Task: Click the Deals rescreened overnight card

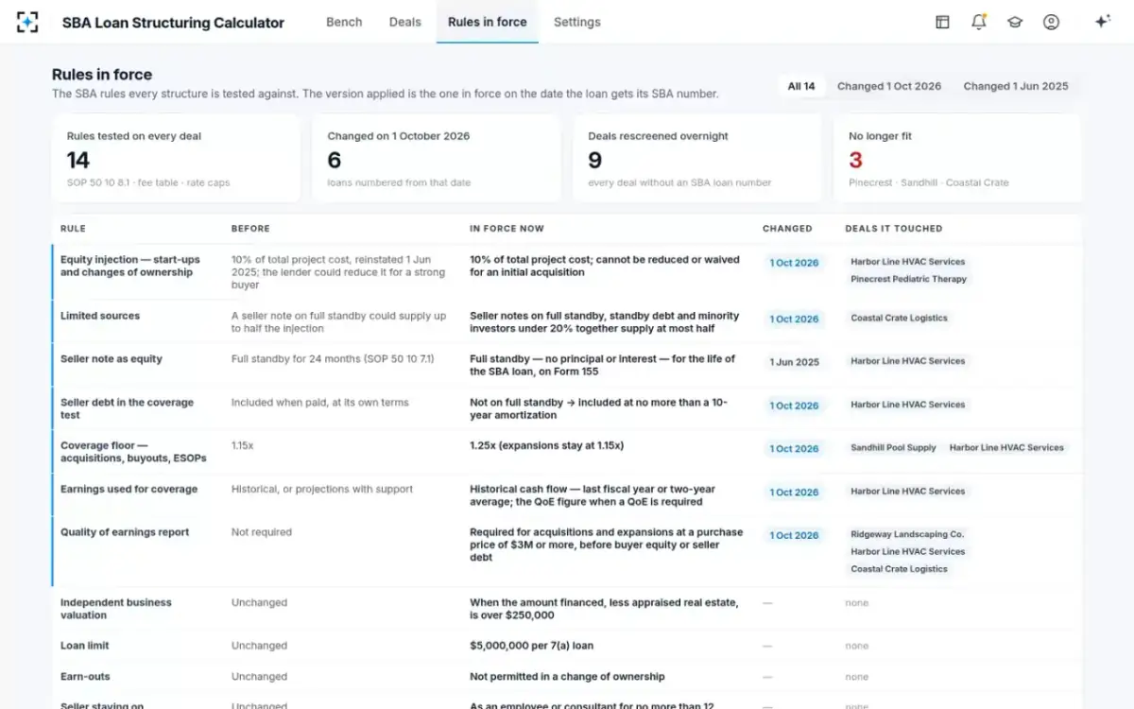Action: click(697, 158)
